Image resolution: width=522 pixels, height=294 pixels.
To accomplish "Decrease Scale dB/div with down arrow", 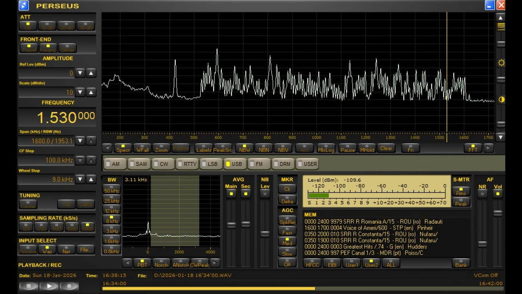I will [x=80, y=92].
